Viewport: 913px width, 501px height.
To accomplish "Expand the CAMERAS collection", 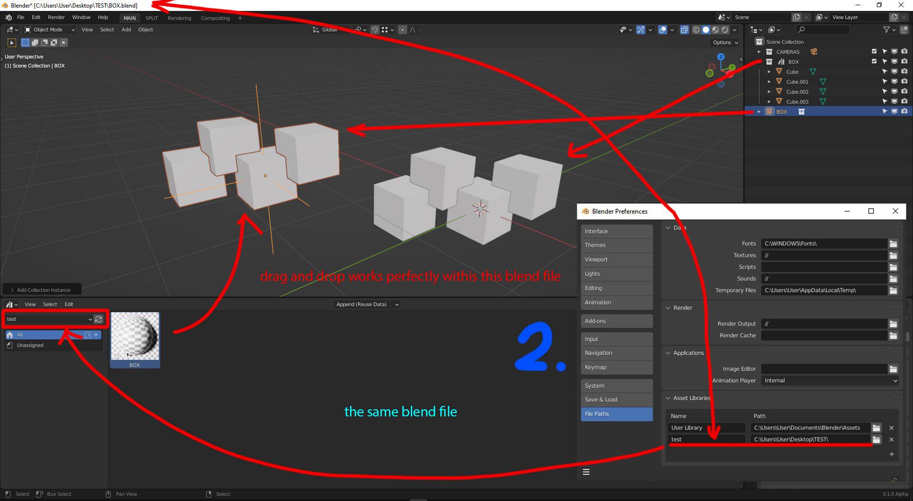I will [x=759, y=52].
